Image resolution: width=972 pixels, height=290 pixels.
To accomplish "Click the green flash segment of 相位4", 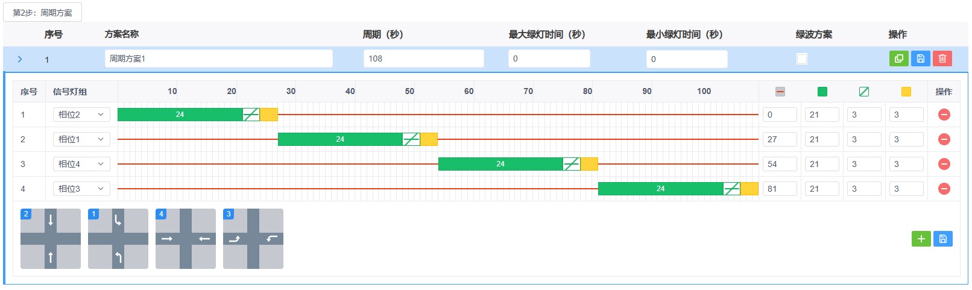I will point(572,164).
